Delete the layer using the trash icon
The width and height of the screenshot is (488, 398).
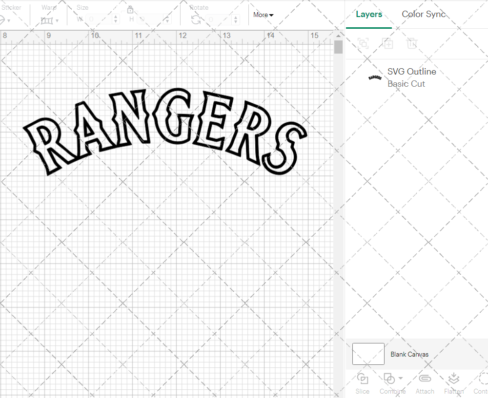412,43
